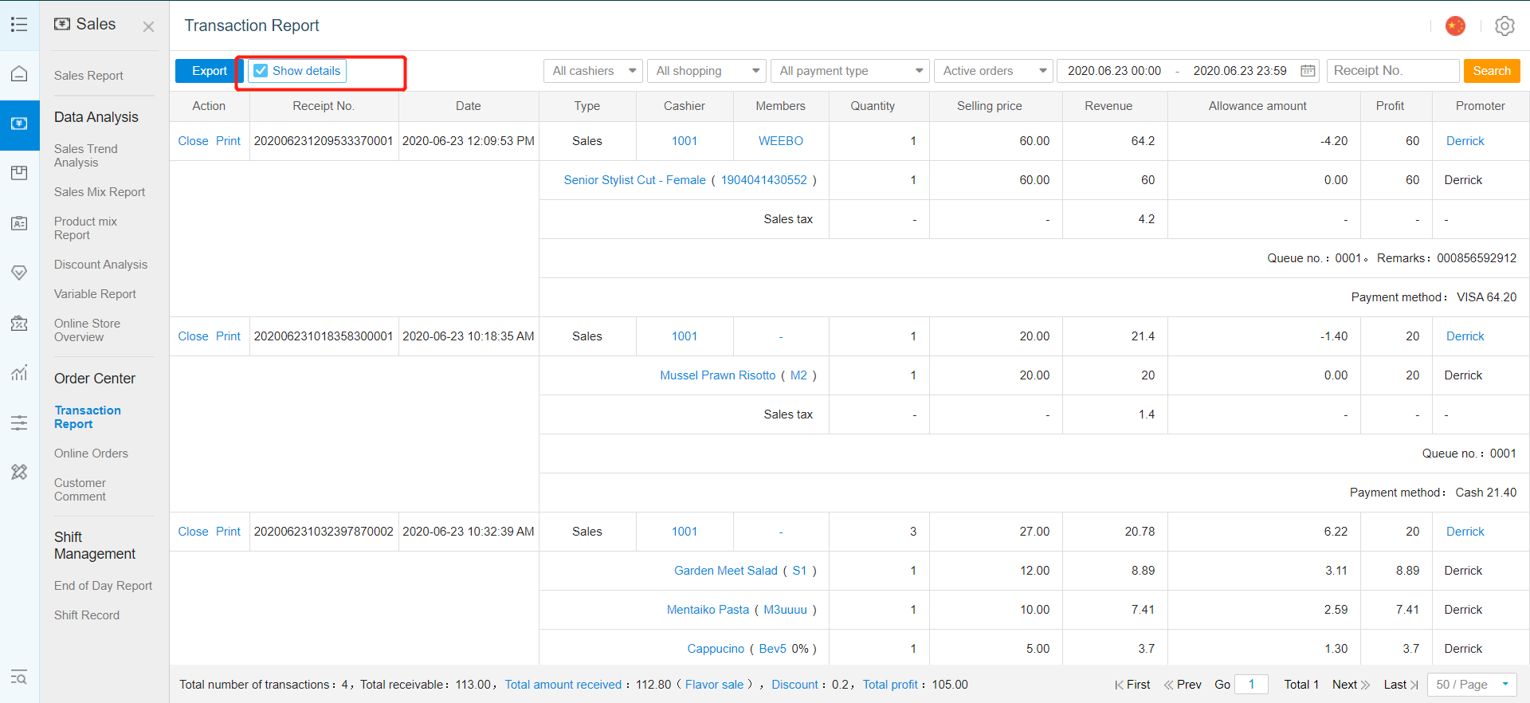Open the box inventory icon in rail

[19, 173]
